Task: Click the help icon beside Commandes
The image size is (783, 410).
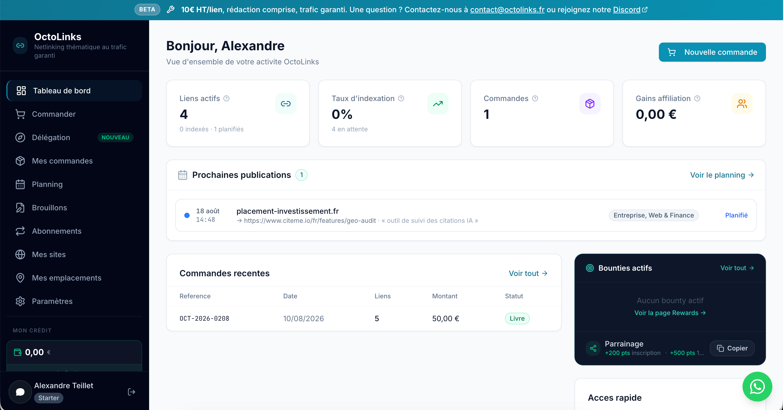Action: [x=535, y=99]
